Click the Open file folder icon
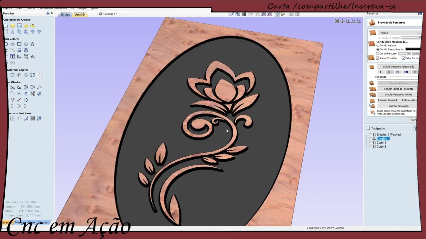The height and width of the screenshot is (239, 426). pos(13,26)
